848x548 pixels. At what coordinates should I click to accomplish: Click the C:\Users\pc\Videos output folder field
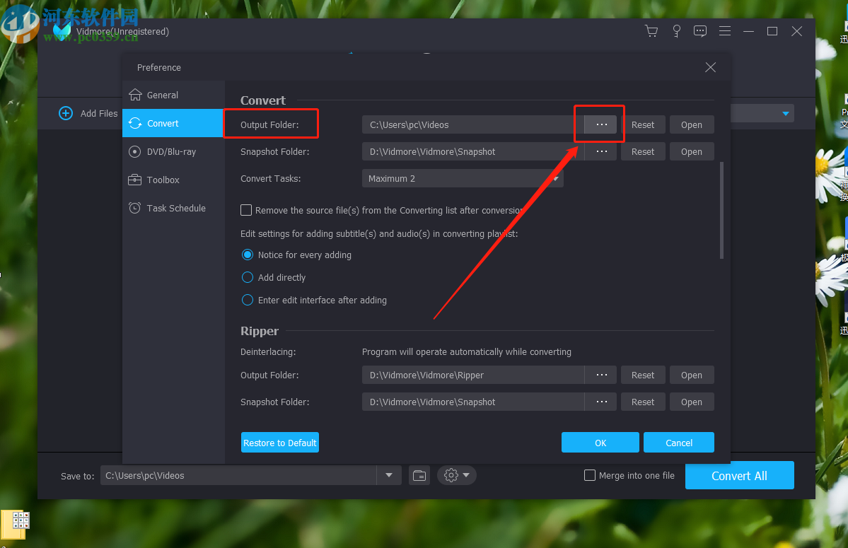(473, 125)
